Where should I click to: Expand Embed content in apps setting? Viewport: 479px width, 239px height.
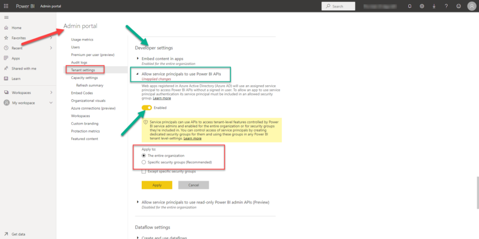[x=138, y=58]
